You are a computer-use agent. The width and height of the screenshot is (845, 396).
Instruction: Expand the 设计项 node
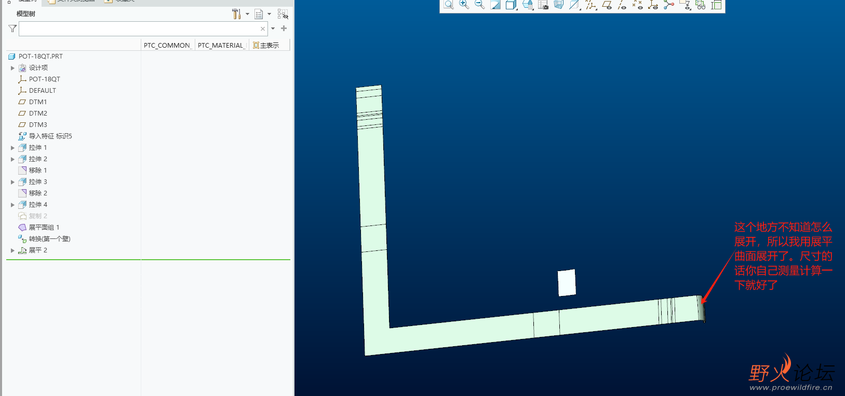point(12,68)
